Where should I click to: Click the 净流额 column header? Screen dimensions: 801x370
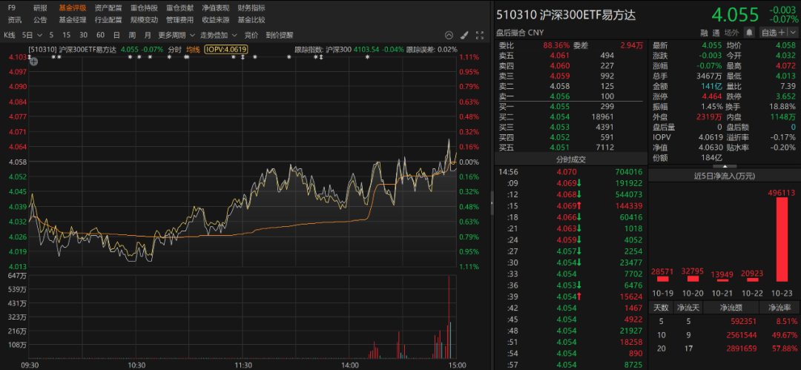pos(731,308)
